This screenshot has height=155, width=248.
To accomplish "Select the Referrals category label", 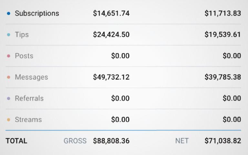I will pos(29,98).
